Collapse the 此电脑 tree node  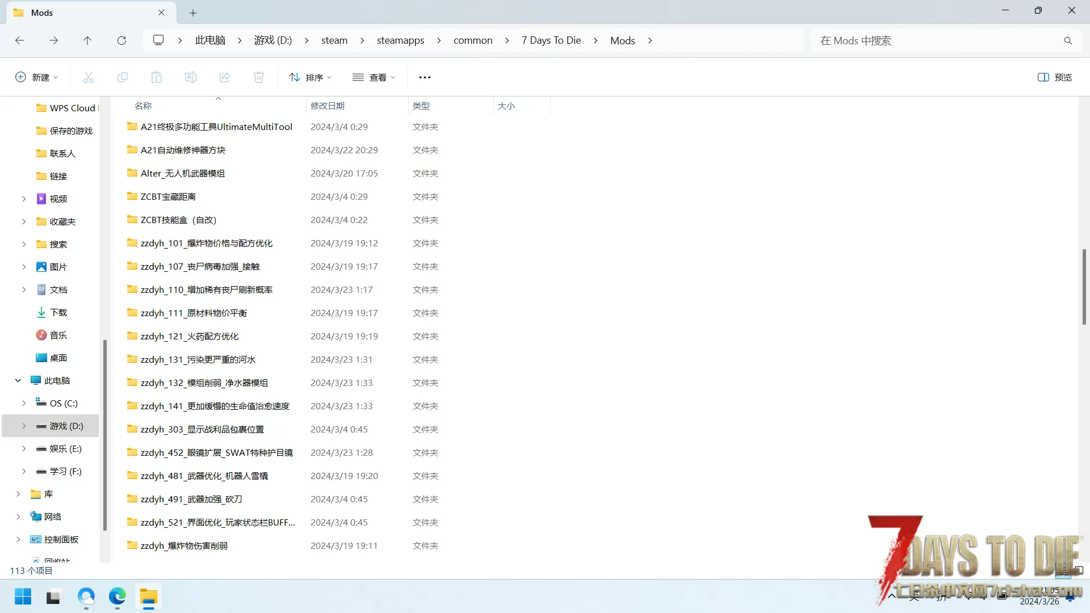click(18, 380)
